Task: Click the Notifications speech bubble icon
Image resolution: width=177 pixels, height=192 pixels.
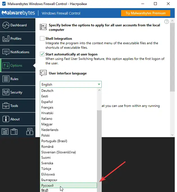Action: click(6, 52)
